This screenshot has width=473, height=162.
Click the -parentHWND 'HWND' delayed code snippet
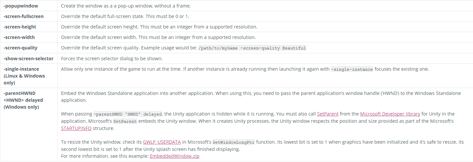[128, 114]
